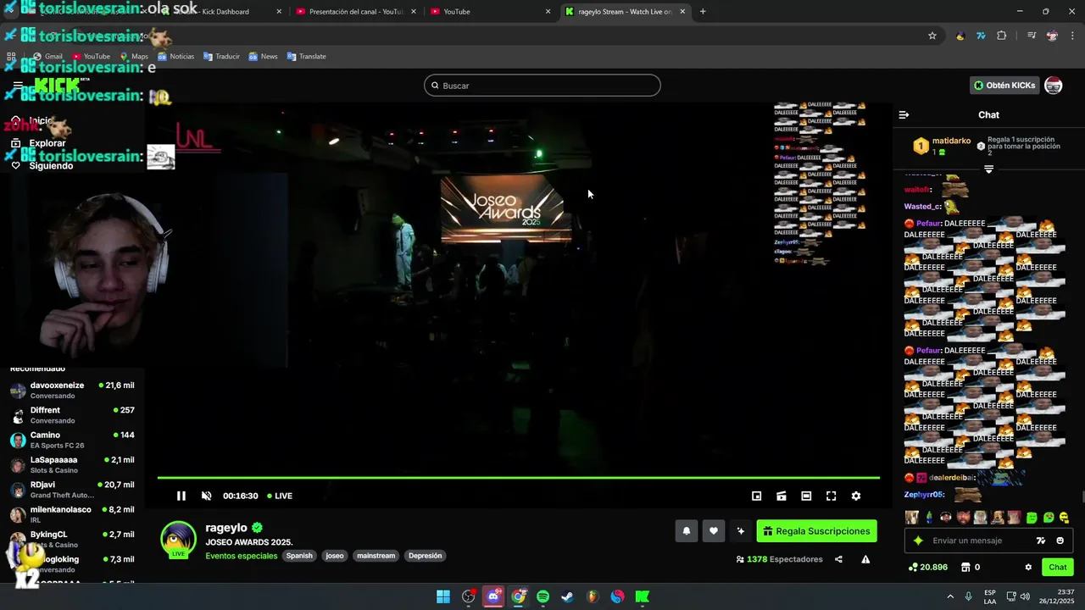1085x610 pixels.
Task: Open Translate bookmark
Action: pos(306,57)
